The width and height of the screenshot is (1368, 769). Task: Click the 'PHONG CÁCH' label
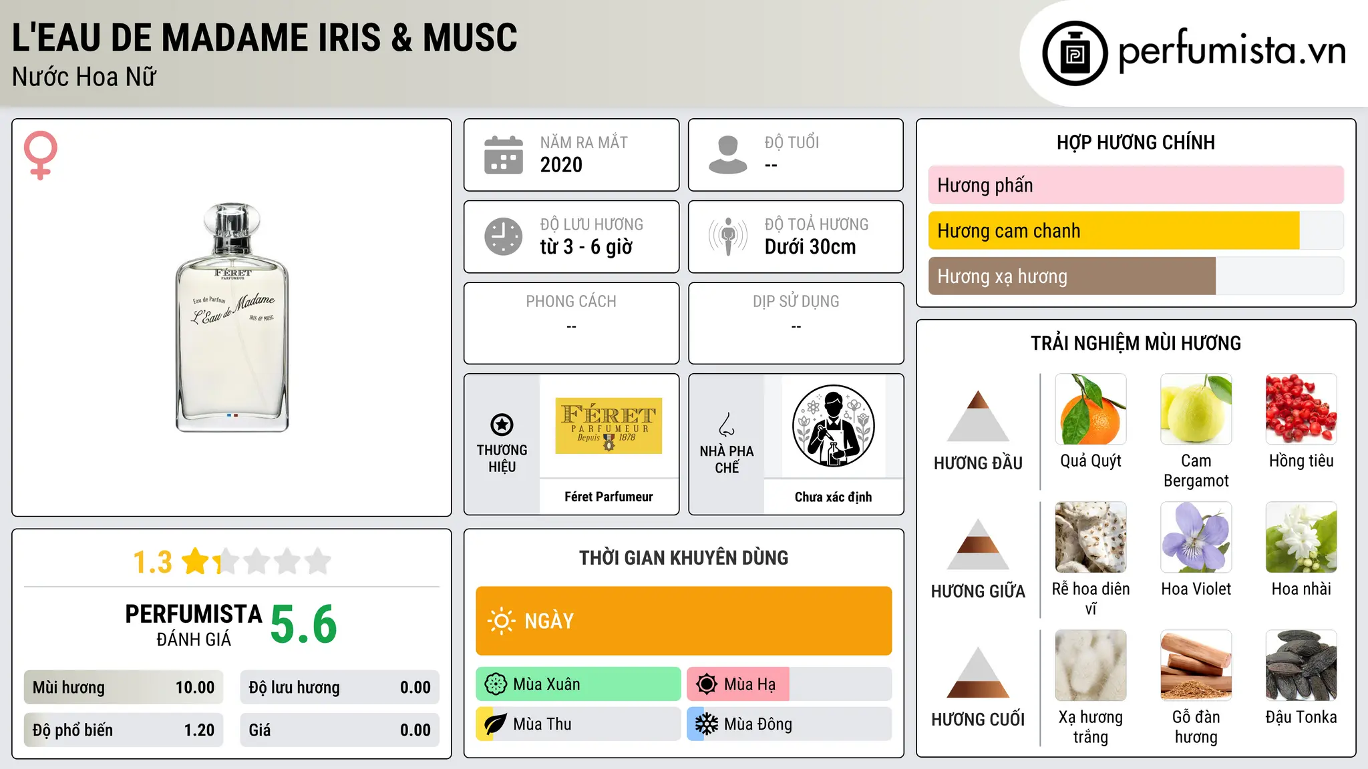coord(571,302)
